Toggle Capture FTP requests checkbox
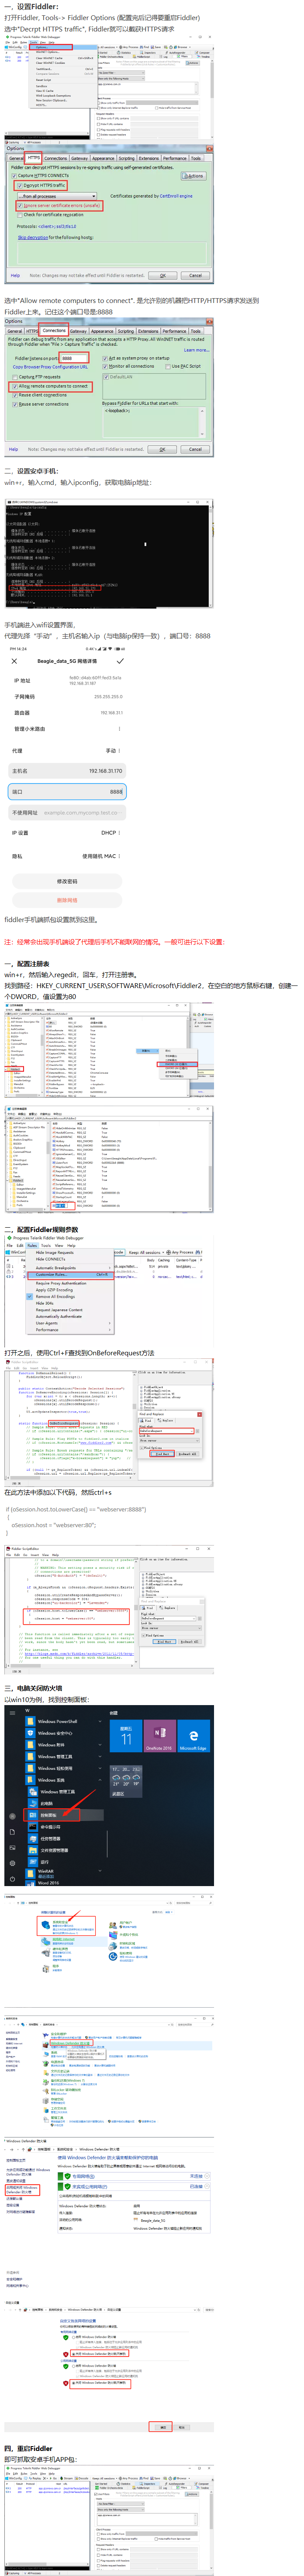The image size is (304, 2576). pyautogui.click(x=15, y=377)
